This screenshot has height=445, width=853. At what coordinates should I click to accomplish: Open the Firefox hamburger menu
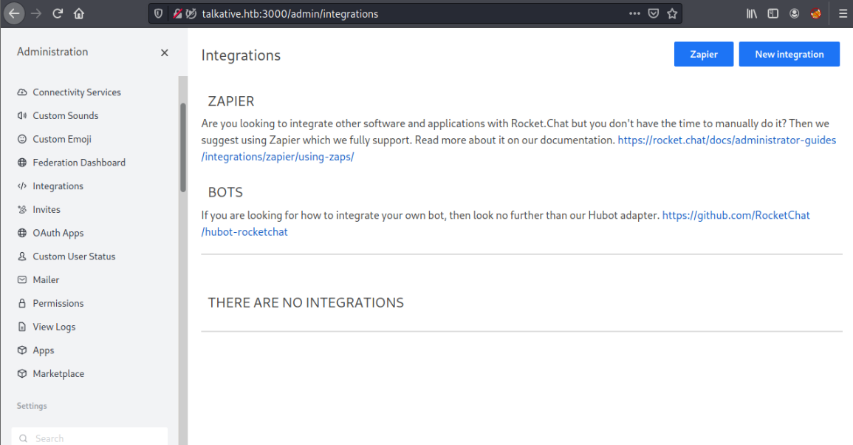click(843, 13)
